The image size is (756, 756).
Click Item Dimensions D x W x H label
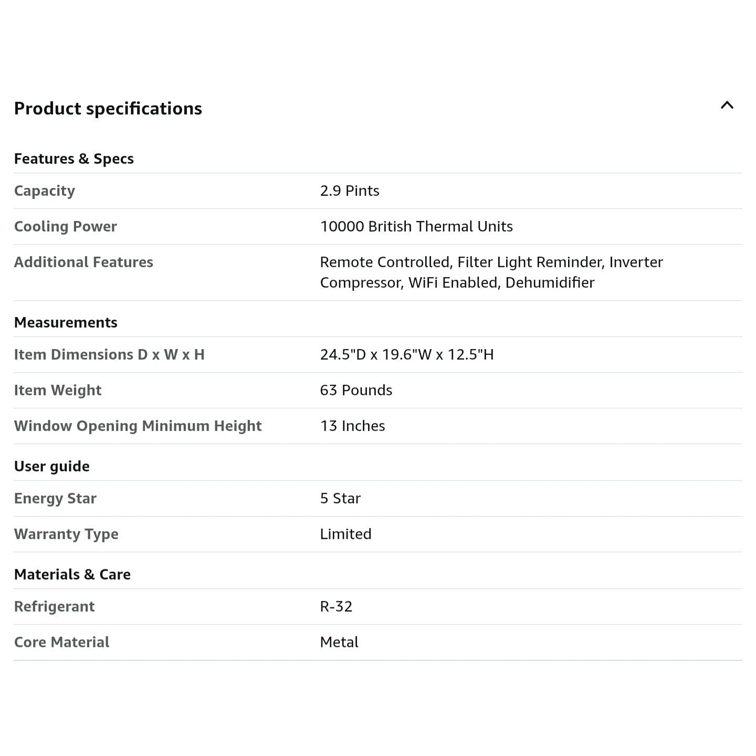[x=109, y=354]
